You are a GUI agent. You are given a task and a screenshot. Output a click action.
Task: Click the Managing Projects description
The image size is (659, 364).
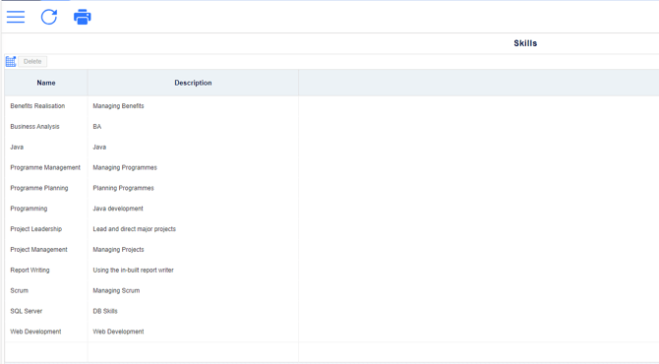click(x=118, y=250)
